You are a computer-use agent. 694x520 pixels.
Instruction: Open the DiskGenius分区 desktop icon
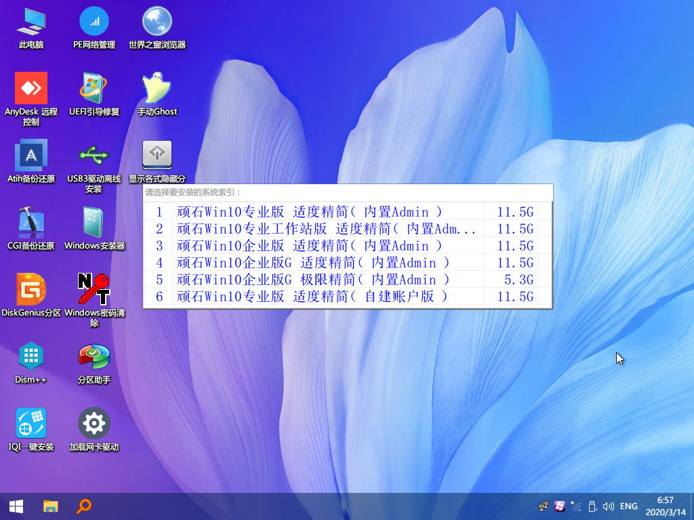point(31,290)
